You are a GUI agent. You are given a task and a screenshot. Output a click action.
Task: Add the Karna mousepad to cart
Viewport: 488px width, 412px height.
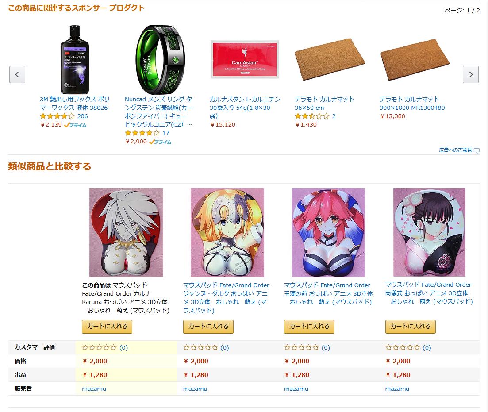pos(107,327)
